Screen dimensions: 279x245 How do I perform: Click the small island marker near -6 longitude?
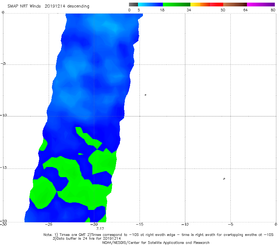point(224,179)
